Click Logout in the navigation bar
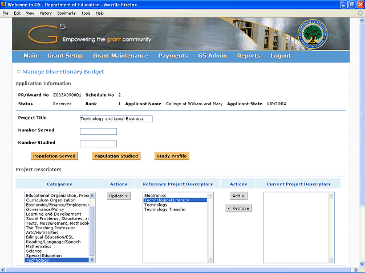Screen dimensions: 365x273 (281, 56)
